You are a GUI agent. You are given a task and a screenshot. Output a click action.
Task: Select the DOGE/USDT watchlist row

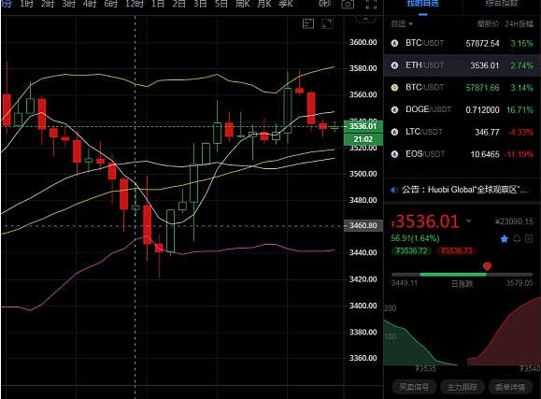point(463,109)
